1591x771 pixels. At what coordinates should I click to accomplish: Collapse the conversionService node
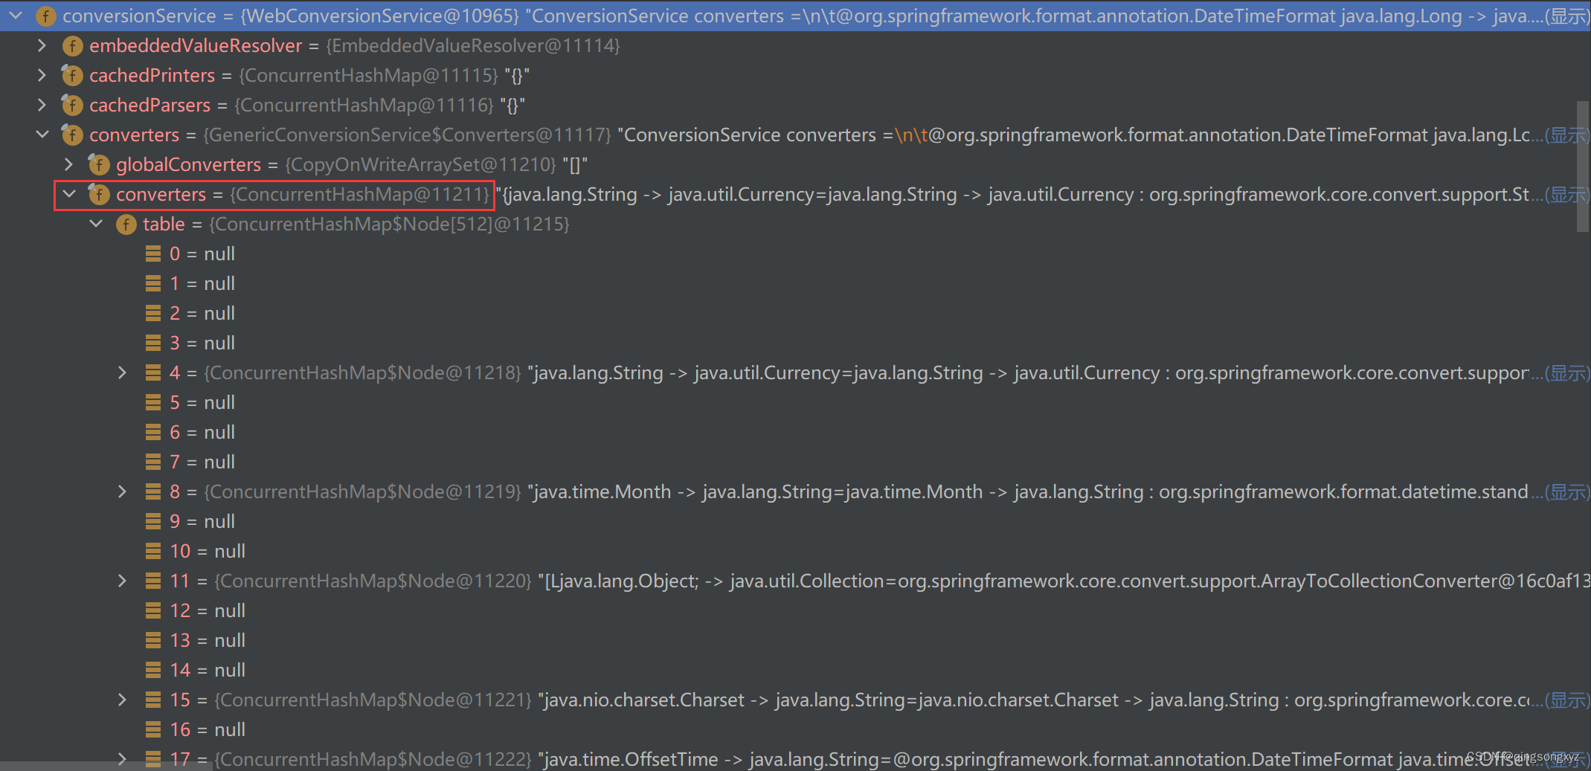(15, 16)
